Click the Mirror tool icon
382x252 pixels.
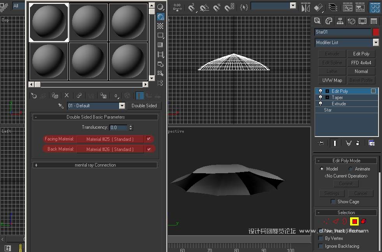[x=306, y=7]
